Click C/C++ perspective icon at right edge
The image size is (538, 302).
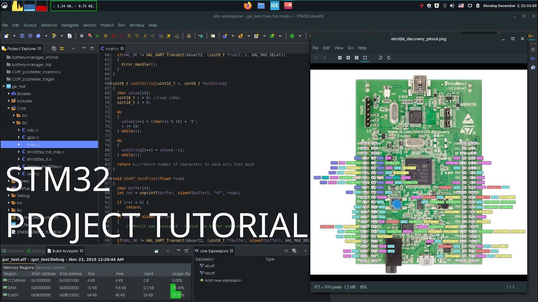click(x=531, y=36)
